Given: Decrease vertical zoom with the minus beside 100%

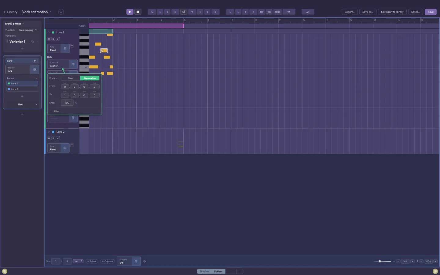Looking at the screenshot, I should click(x=421, y=261).
